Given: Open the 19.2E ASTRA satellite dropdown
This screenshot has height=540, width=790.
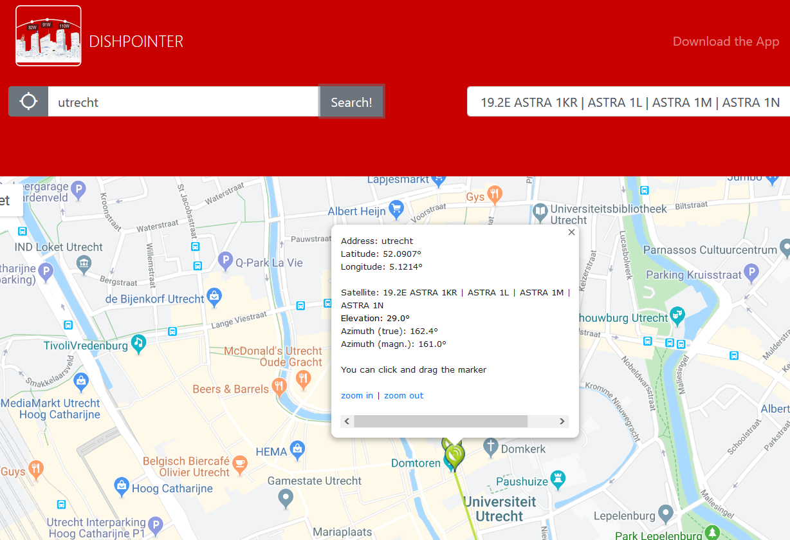Looking at the screenshot, I should point(629,102).
